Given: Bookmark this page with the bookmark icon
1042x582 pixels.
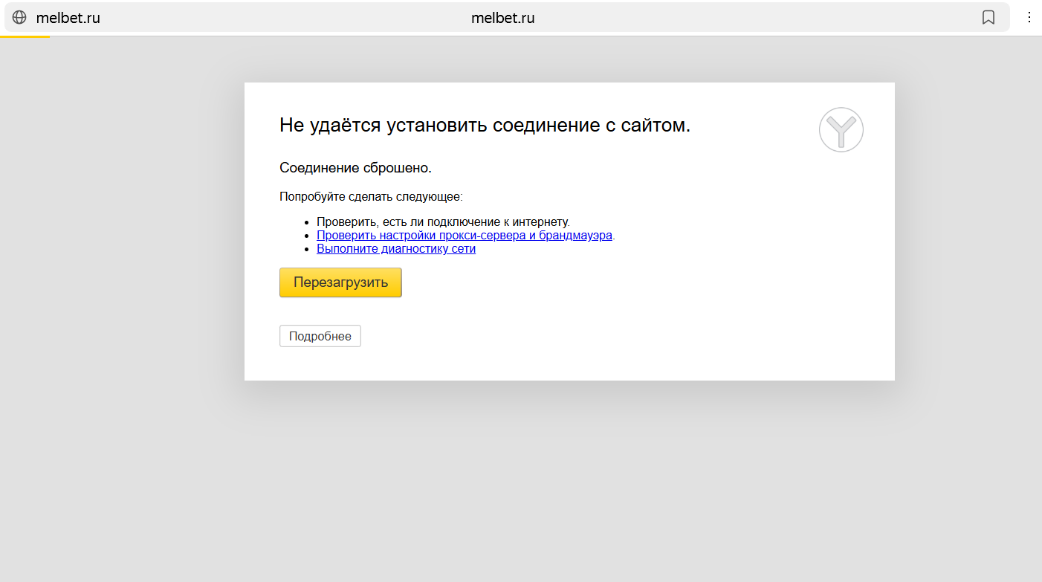Looking at the screenshot, I should tap(988, 18).
